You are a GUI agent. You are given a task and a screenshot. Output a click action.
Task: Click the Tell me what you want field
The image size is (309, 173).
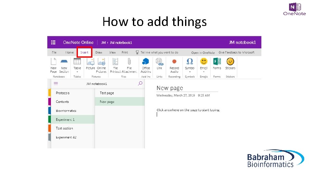(x=159, y=52)
